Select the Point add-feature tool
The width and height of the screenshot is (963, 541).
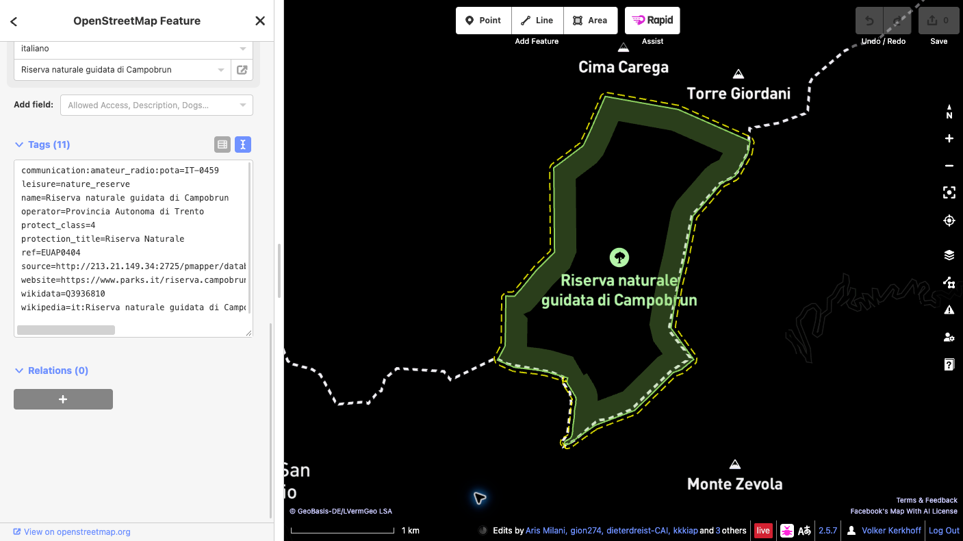(483, 21)
